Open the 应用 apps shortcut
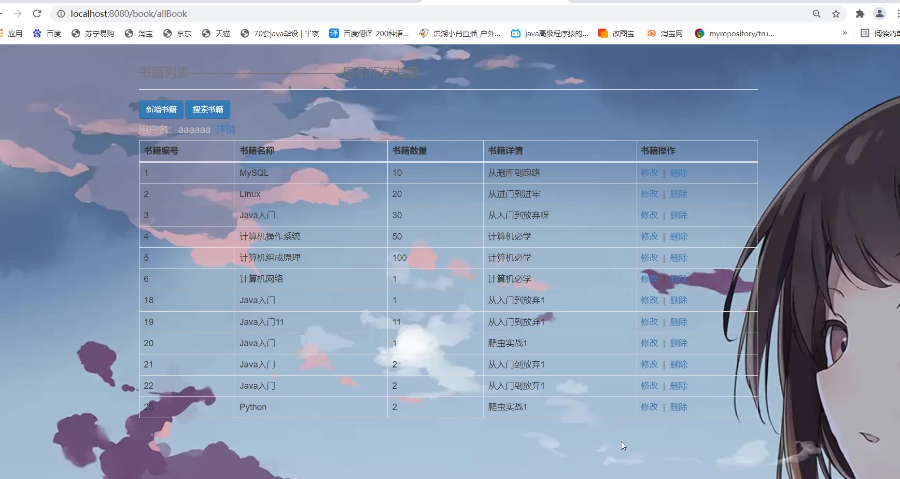This screenshot has height=479, width=900. [x=12, y=33]
